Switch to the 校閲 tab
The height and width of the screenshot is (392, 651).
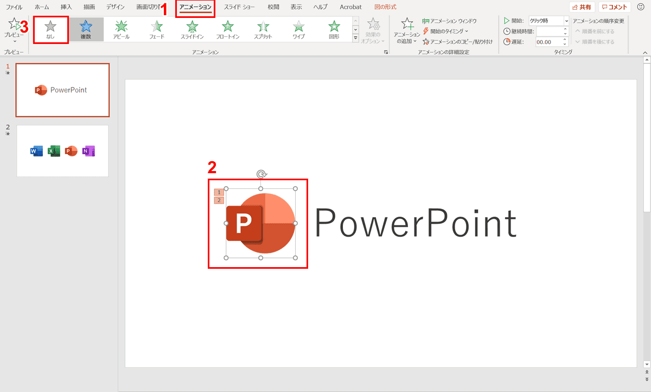click(274, 7)
